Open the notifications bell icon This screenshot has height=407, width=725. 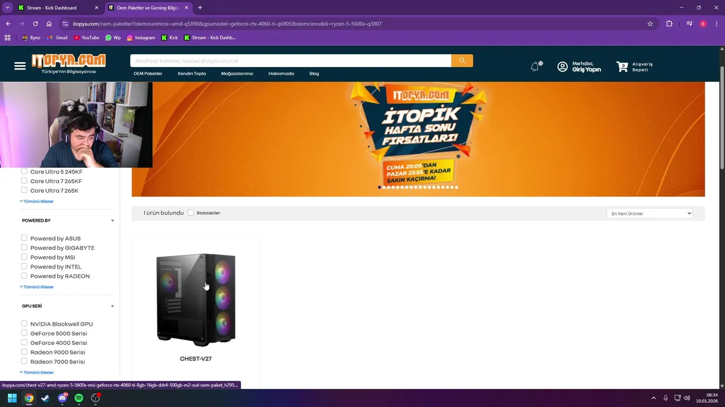(535, 67)
